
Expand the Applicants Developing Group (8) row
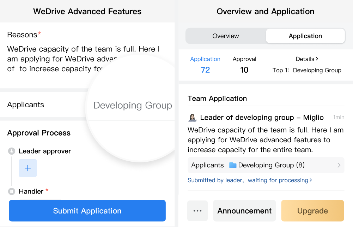[266, 165]
